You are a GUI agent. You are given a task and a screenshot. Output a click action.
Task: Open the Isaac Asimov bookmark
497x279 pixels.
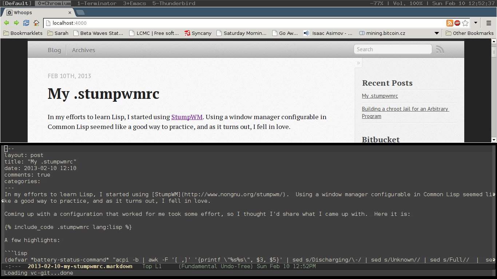328,33
